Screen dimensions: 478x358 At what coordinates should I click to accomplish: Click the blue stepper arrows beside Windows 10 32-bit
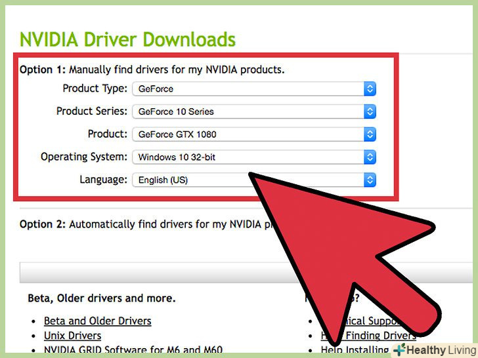pyautogui.click(x=370, y=157)
